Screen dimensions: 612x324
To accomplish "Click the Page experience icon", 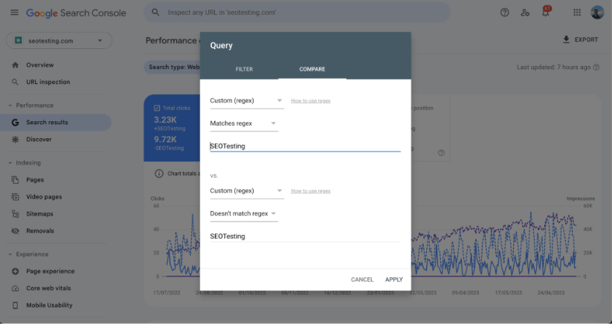I will (x=15, y=271).
